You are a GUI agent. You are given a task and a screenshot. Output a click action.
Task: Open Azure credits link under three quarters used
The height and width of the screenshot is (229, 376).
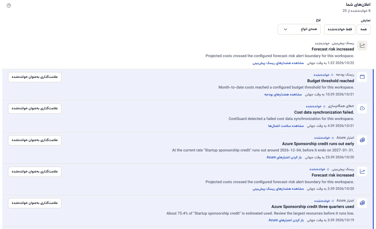pos(286,220)
